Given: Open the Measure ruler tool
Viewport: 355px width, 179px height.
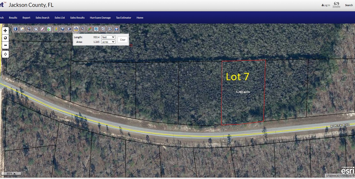Looking at the screenshot, I should [76, 29].
